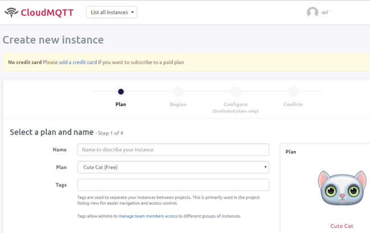
Task: Open the List all instances dropdown
Action: [x=112, y=12]
